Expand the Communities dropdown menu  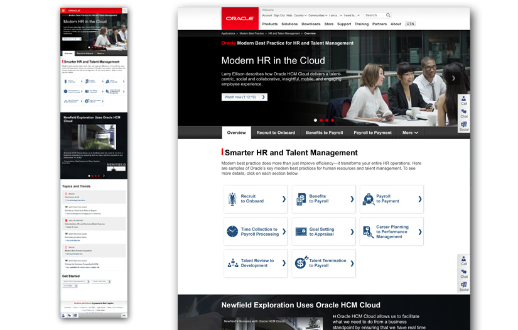tap(318, 15)
